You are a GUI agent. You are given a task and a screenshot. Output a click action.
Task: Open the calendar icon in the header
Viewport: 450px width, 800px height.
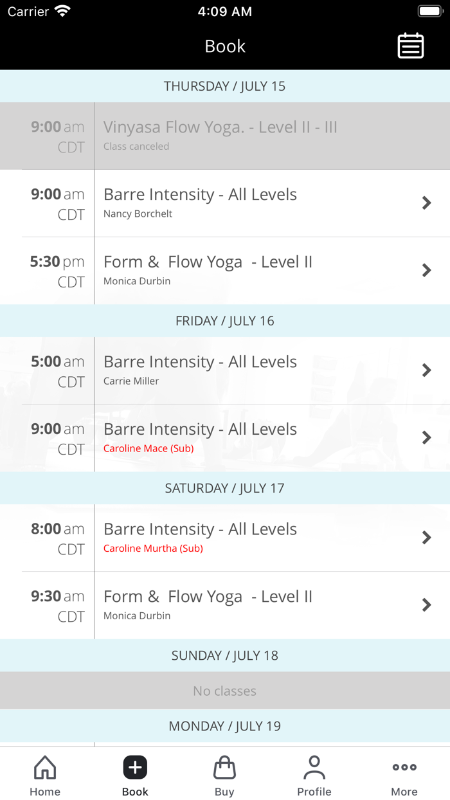click(x=411, y=46)
